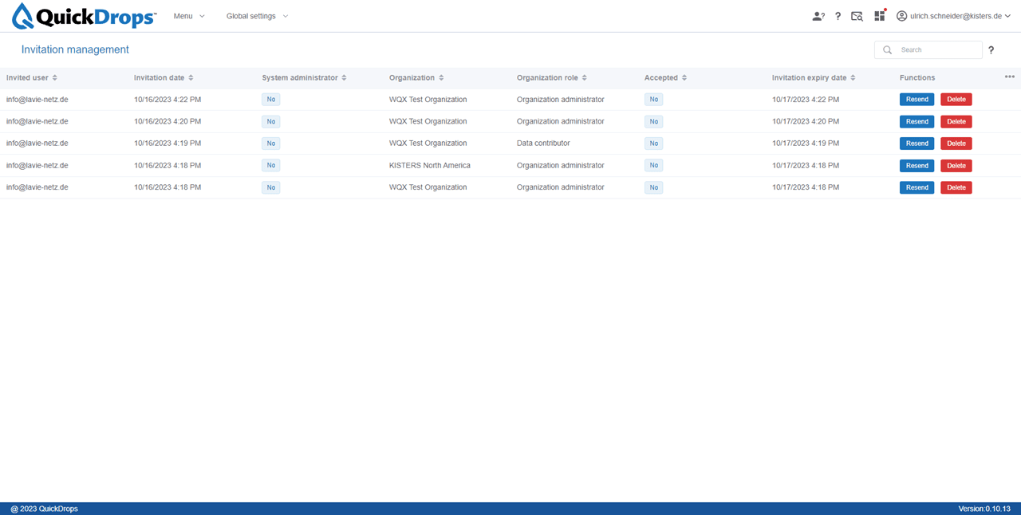
Task: Open the dashboard tiles icon with red dot
Action: tap(880, 15)
